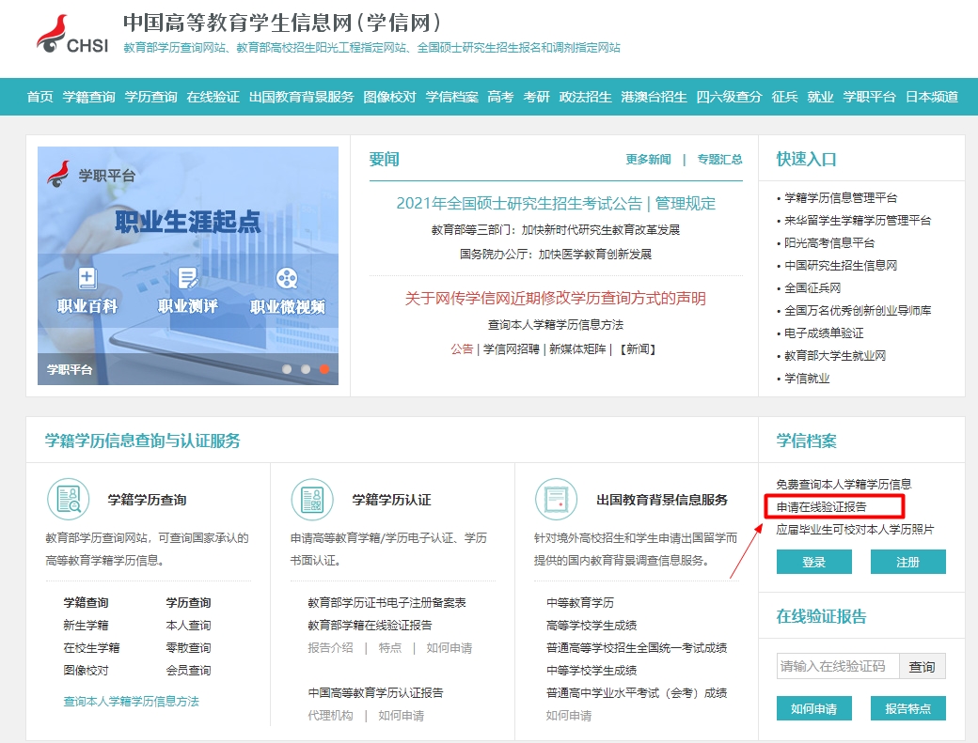Open 在线验证 navigation item
The height and width of the screenshot is (743, 978).
point(213,97)
